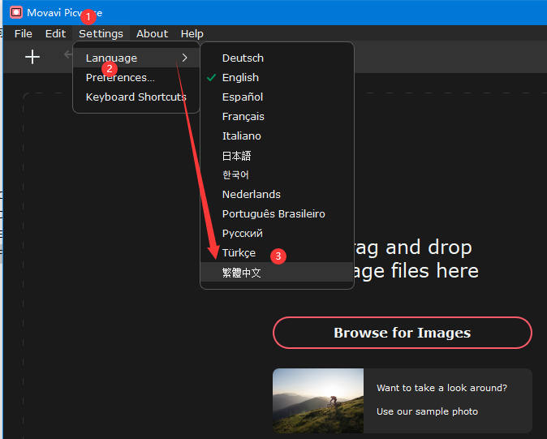
Task: Choose Türkçe language
Action: pyautogui.click(x=277, y=253)
